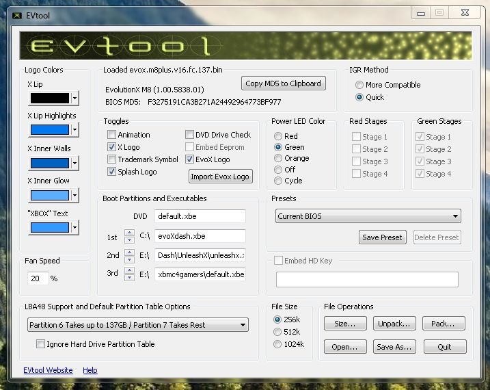Minimize the EVtool window
This screenshot has height=390, width=490.
coord(421,13)
